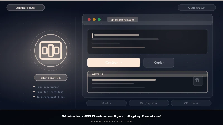Click the green window dot
Viewport: 223px width, 125px height.
[99, 19]
